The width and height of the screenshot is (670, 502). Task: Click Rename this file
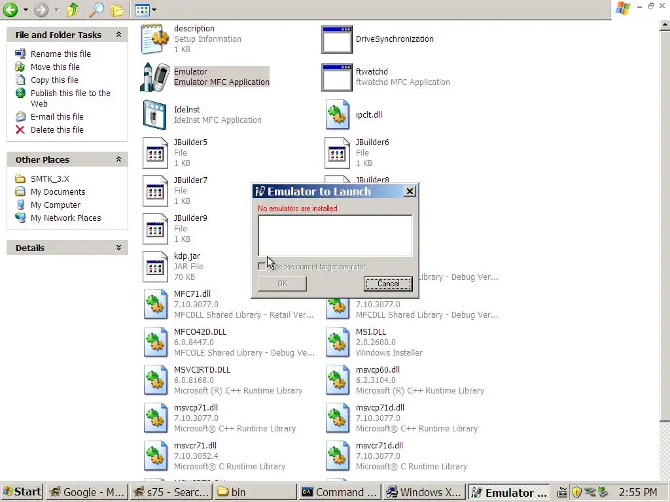click(61, 54)
